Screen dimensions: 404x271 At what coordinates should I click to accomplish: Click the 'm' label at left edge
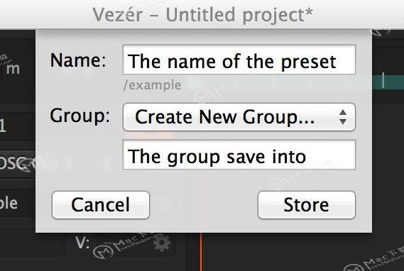[13, 69]
